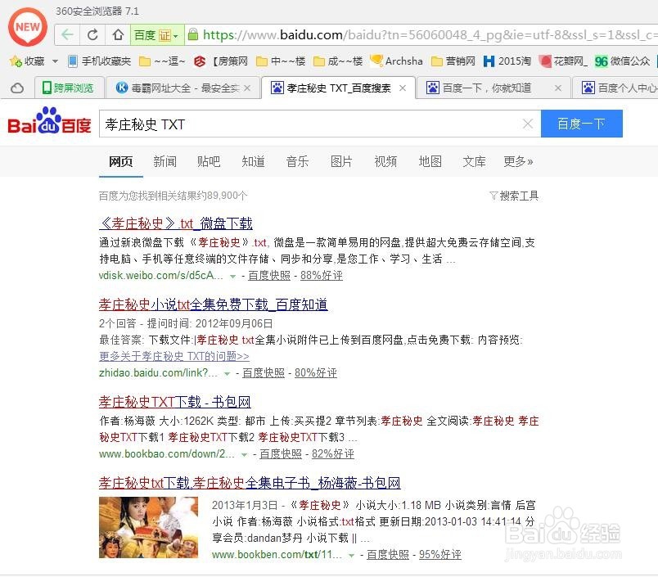This screenshot has width=658, height=577.
Task: Click the green SSL lock icon
Action: coord(192,34)
